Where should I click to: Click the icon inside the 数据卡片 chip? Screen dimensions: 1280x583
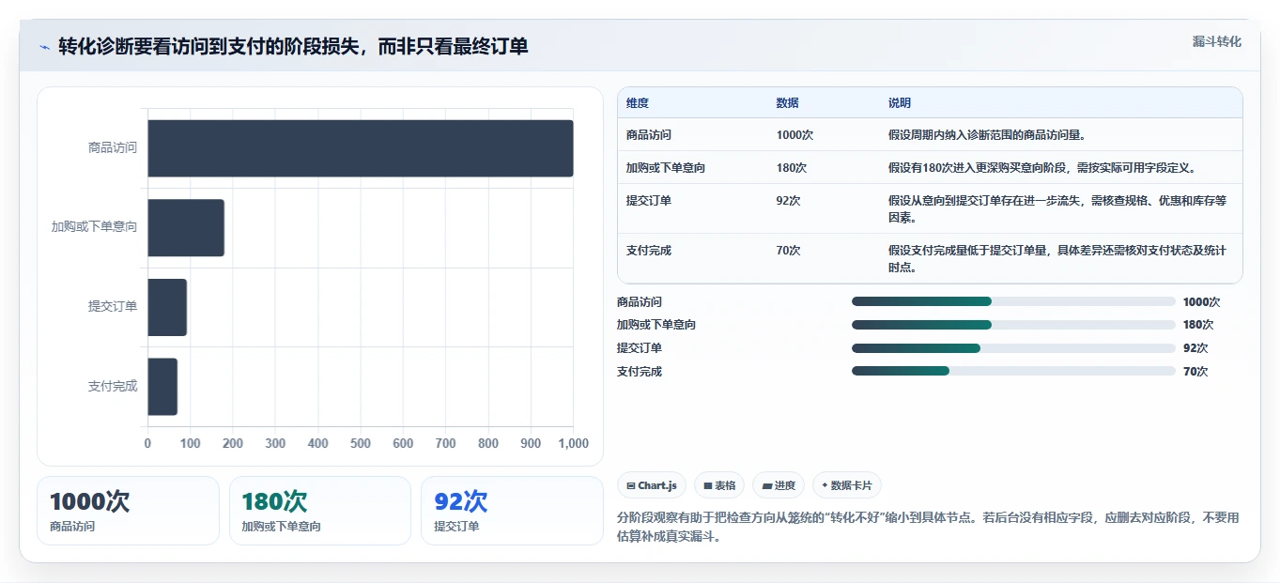825,485
